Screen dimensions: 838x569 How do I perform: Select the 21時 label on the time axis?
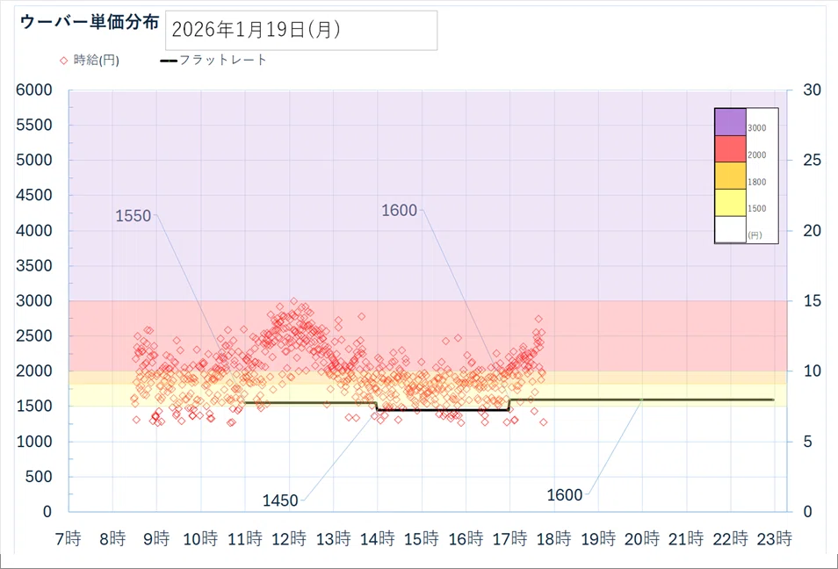tap(687, 538)
